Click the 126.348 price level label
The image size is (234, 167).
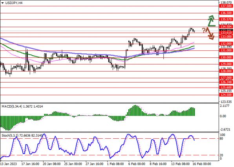tap(226, 82)
